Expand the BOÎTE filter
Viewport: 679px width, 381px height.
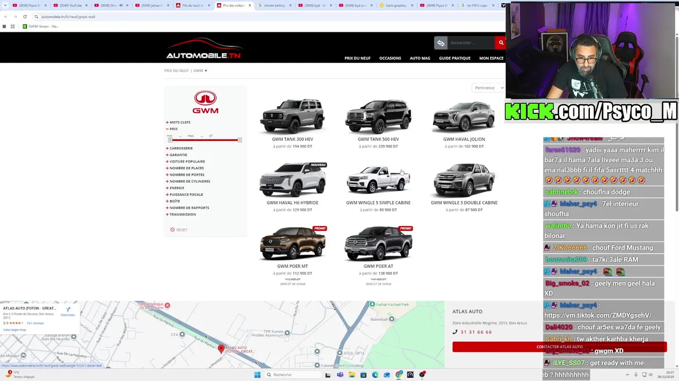(173, 201)
